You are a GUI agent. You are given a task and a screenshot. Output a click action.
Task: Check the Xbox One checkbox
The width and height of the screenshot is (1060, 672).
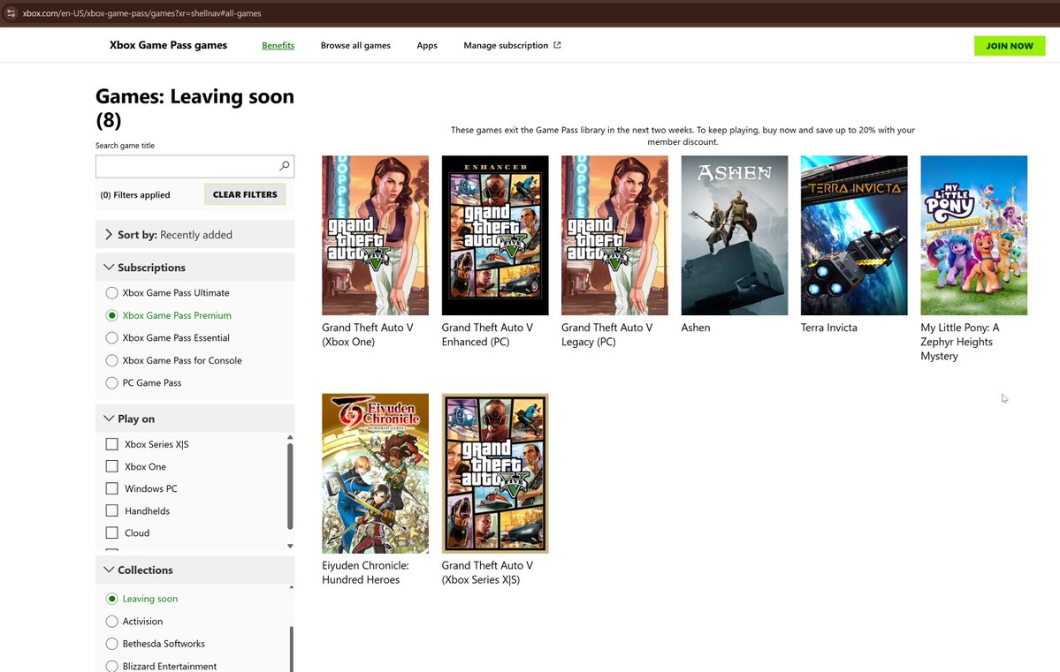tap(111, 466)
